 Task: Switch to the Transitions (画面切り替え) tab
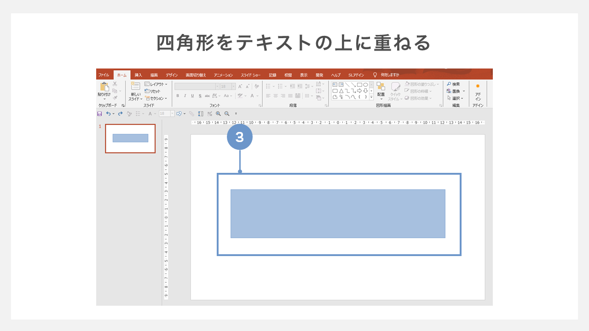tap(196, 75)
